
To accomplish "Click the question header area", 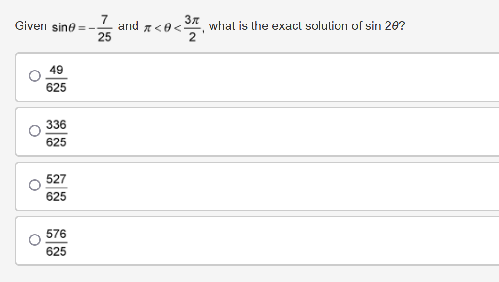I will (x=245, y=26).
